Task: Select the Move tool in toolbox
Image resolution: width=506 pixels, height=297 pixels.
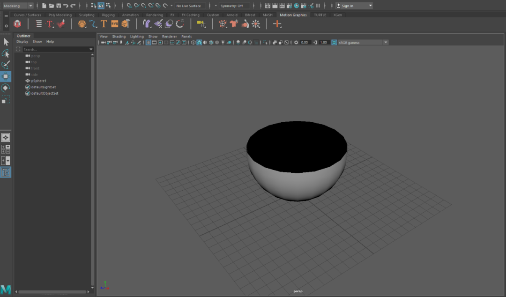Action: click(x=6, y=76)
